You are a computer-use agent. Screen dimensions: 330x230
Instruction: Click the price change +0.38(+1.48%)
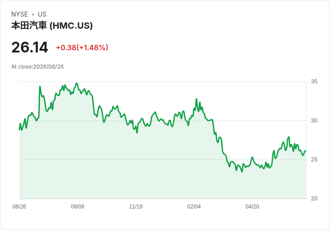(82, 48)
